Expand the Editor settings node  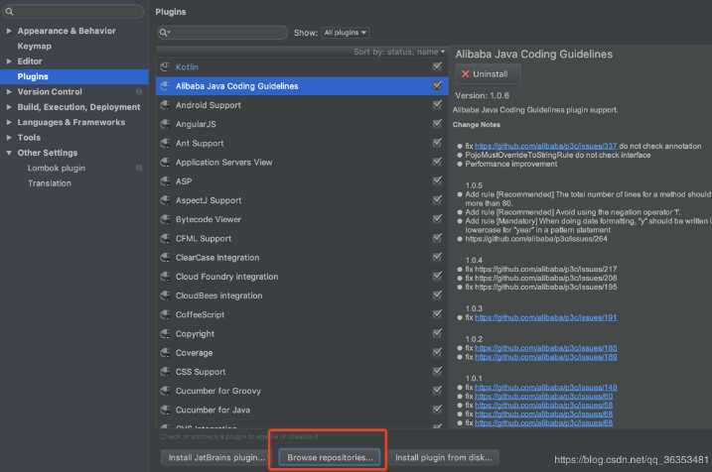9,61
